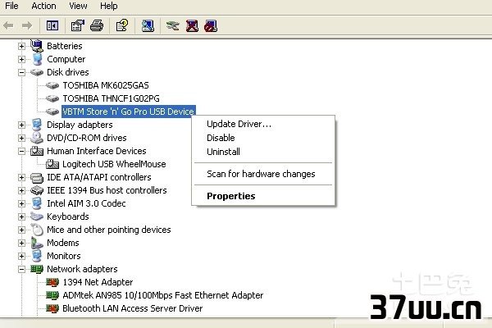Open the Properties toolbar icon

[x=78, y=25]
